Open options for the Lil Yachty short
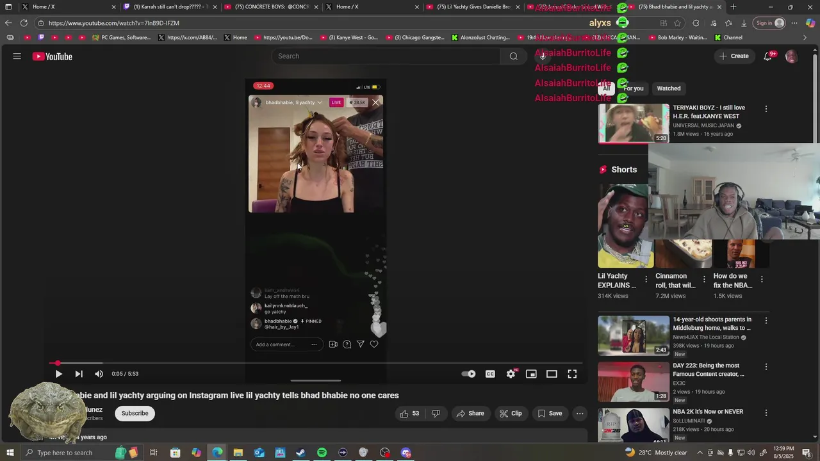This screenshot has width=820, height=461. tap(646, 279)
